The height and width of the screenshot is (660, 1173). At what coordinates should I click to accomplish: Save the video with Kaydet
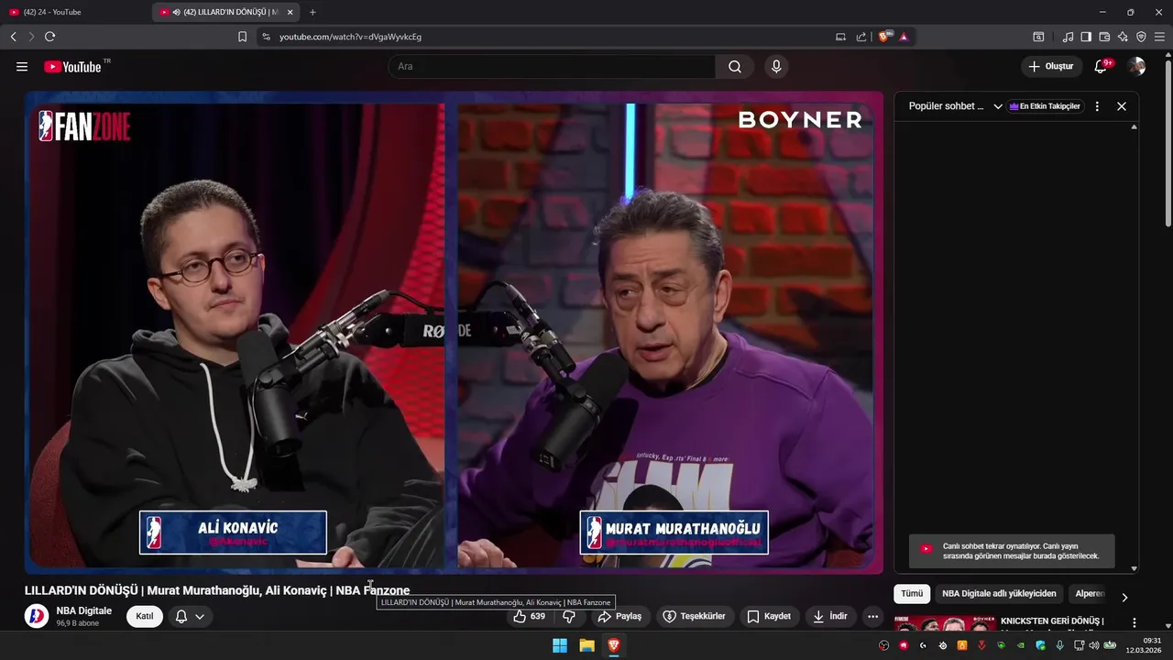(x=769, y=616)
